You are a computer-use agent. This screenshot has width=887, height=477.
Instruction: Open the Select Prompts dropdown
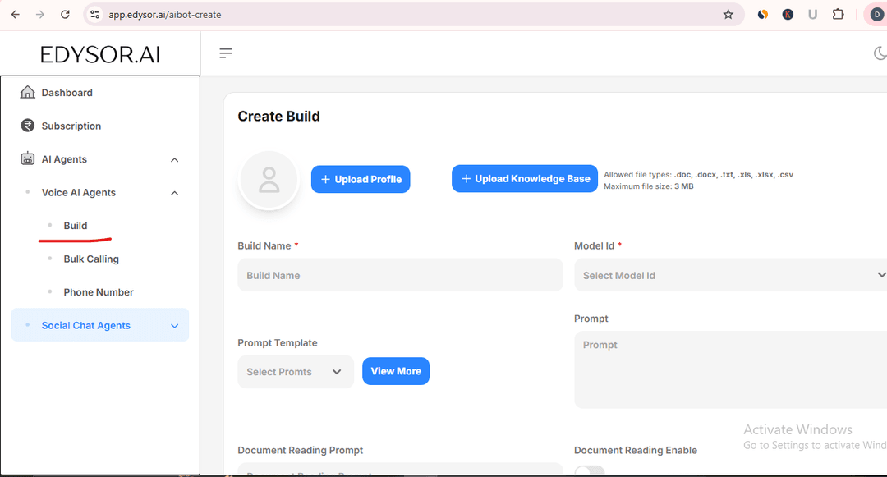click(296, 371)
